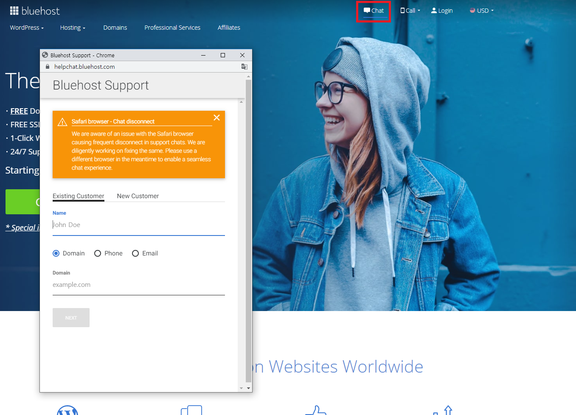Click the outer popup scrollbar up arrow
The width and height of the screenshot is (576, 415).
point(249,76)
